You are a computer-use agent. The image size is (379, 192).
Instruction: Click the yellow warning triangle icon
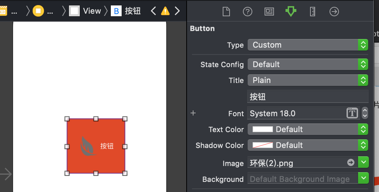click(x=165, y=11)
